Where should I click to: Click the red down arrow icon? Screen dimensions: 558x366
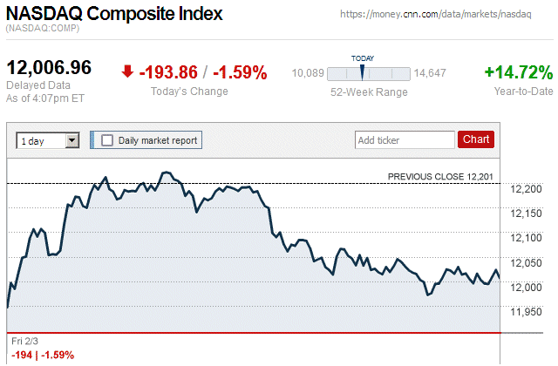pyautogui.click(x=127, y=72)
